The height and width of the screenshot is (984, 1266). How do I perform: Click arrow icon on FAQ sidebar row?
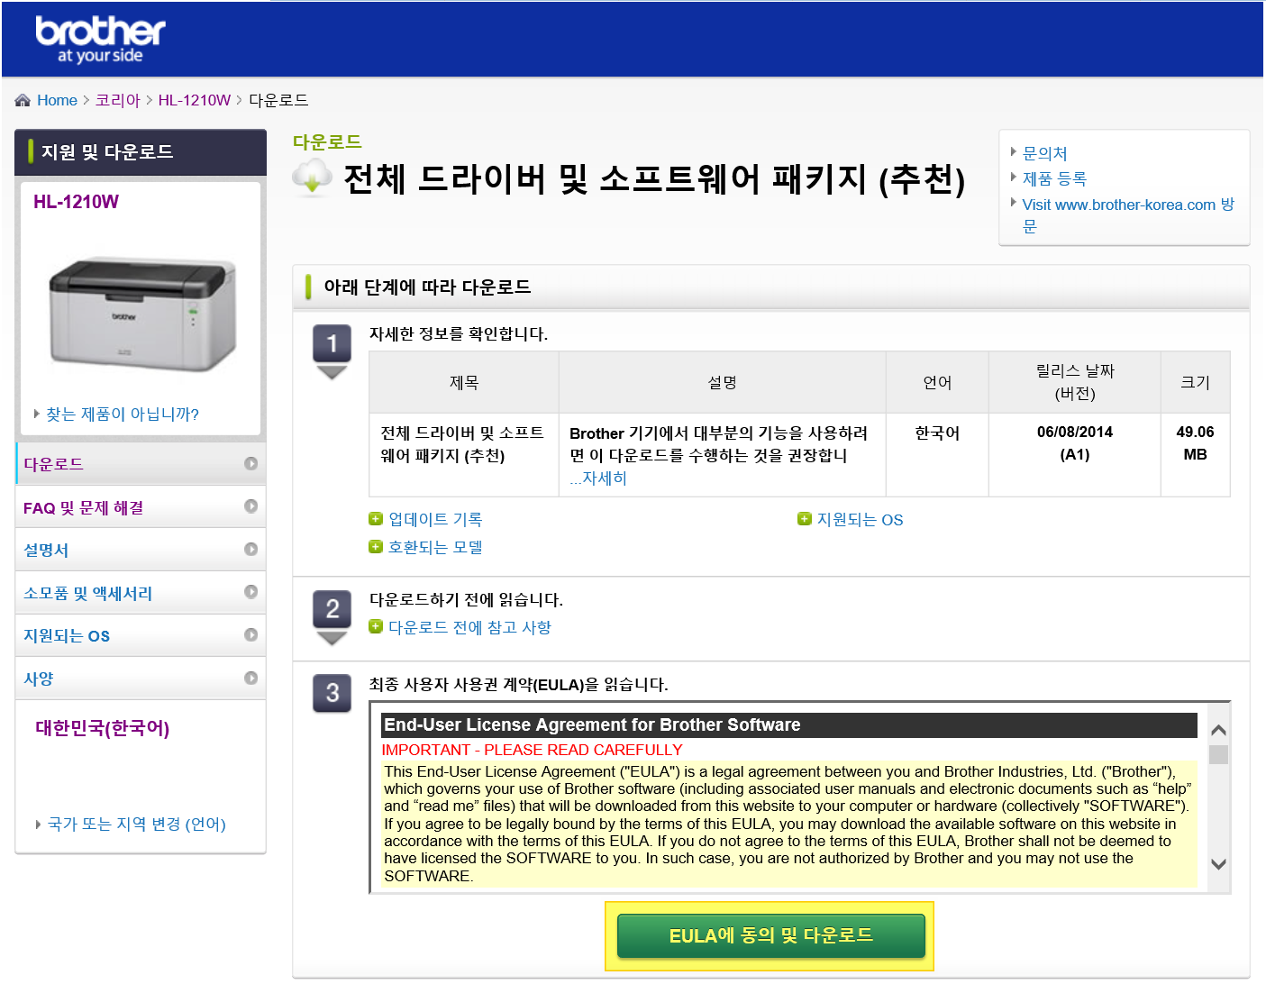(250, 506)
